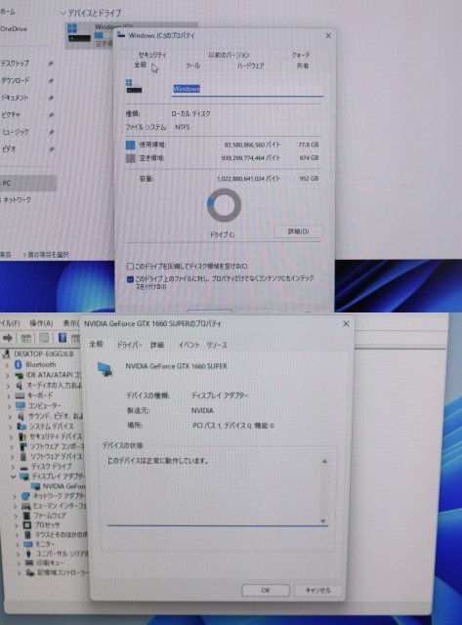Collapse ディスプレイ アダプター category

point(13,477)
